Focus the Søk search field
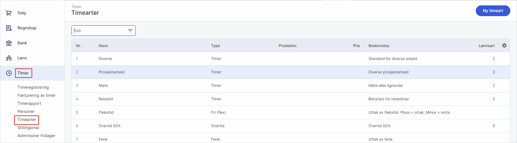 tap(98, 31)
